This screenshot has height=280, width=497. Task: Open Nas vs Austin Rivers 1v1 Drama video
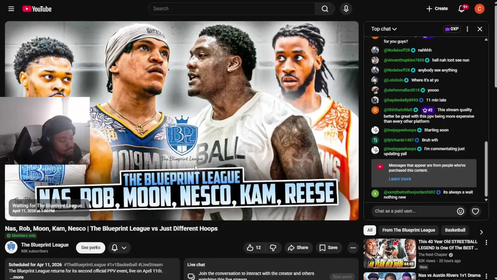point(449,275)
